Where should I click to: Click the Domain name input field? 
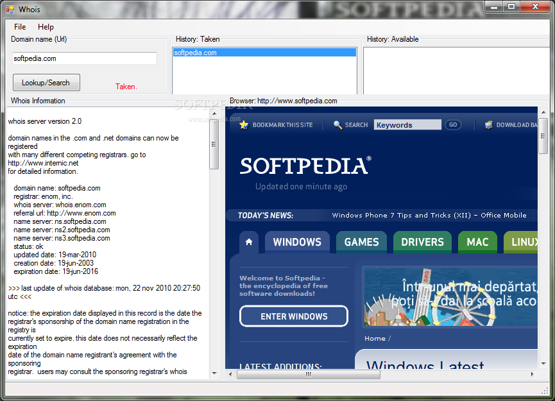(85, 58)
